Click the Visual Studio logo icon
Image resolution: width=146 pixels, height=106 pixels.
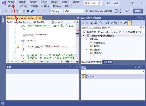coord(4,3)
